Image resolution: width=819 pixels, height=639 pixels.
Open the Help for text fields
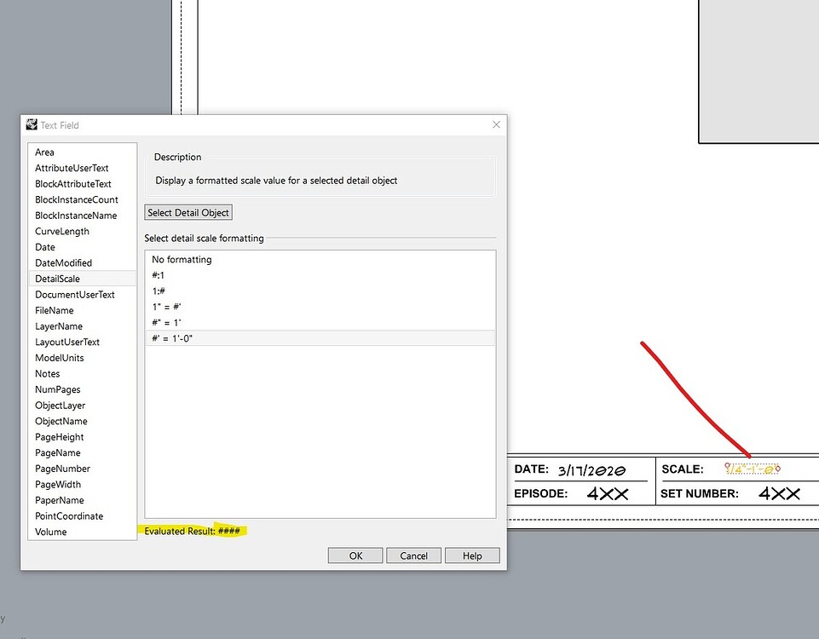click(x=472, y=555)
